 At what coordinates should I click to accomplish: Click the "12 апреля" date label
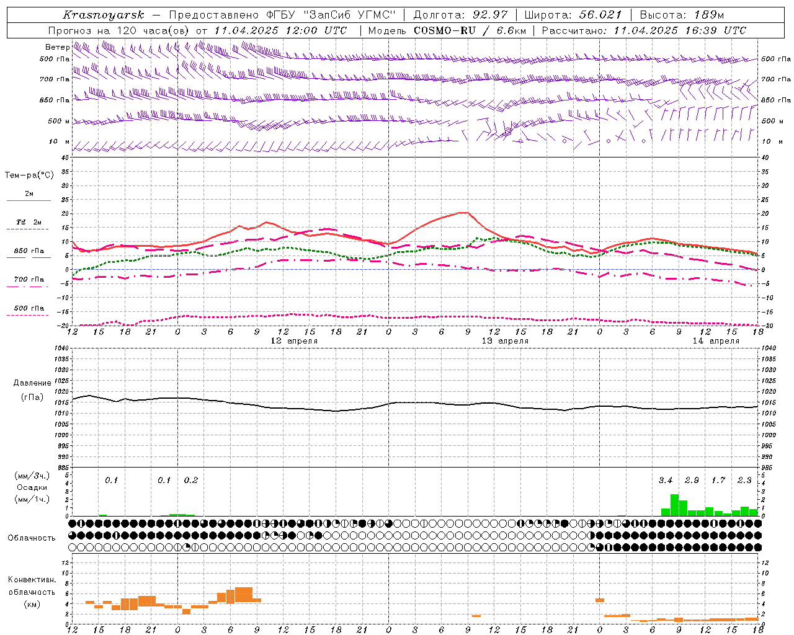tap(294, 341)
